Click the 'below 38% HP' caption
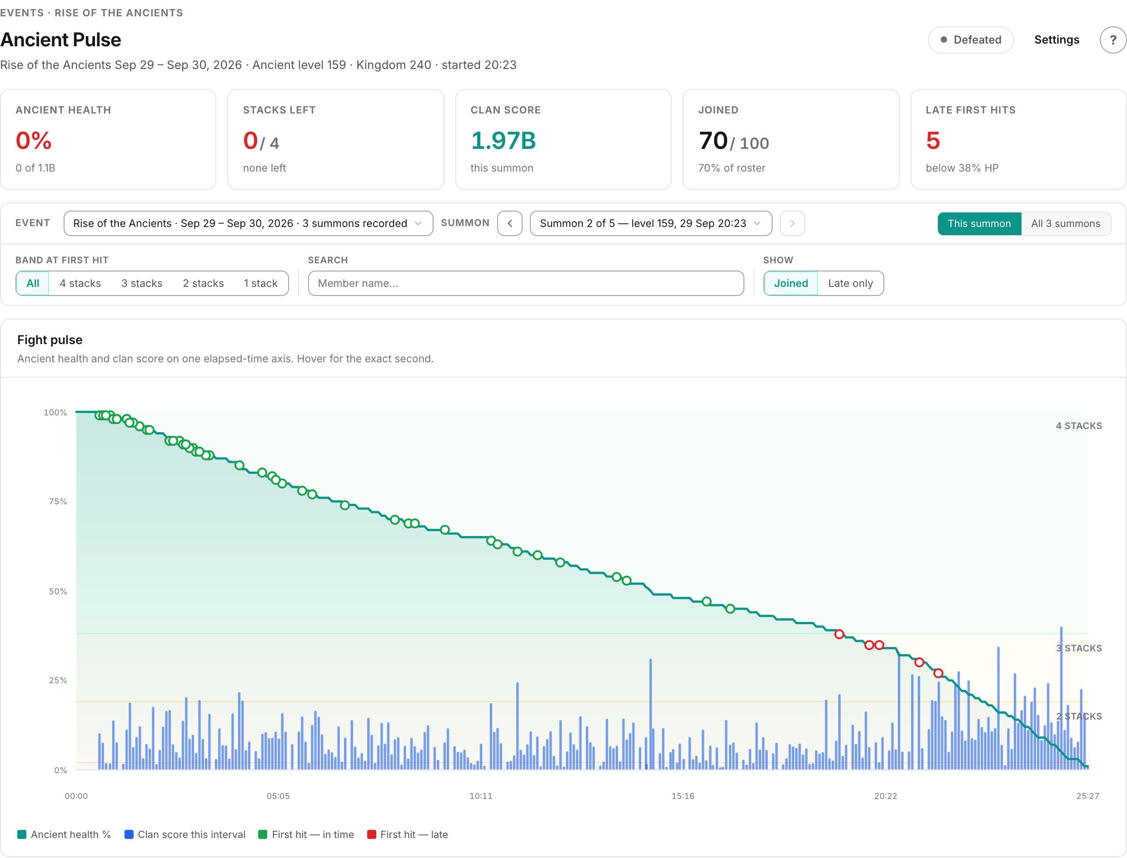 point(962,168)
